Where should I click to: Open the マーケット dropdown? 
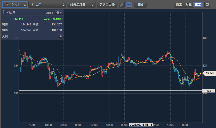tap(15, 5)
